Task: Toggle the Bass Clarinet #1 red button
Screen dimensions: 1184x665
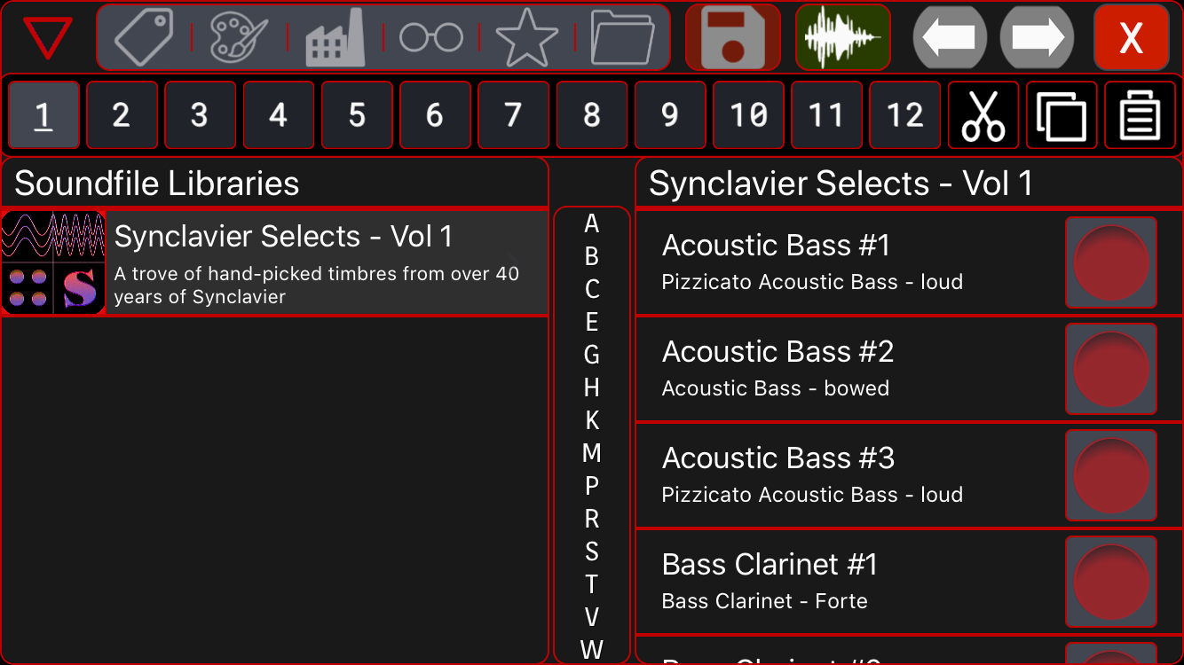Action: tap(1110, 582)
